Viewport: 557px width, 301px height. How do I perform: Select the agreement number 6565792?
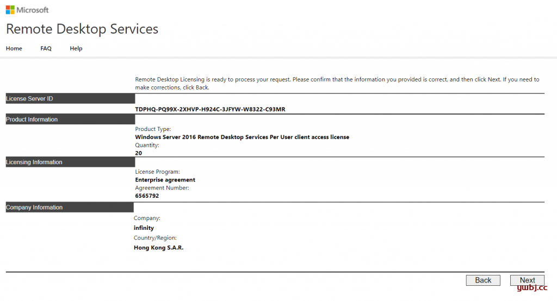pyautogui.click(x=147, y=196)
